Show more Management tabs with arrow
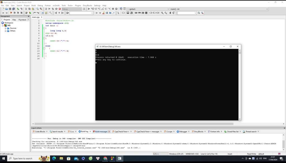 coord(28,20)
